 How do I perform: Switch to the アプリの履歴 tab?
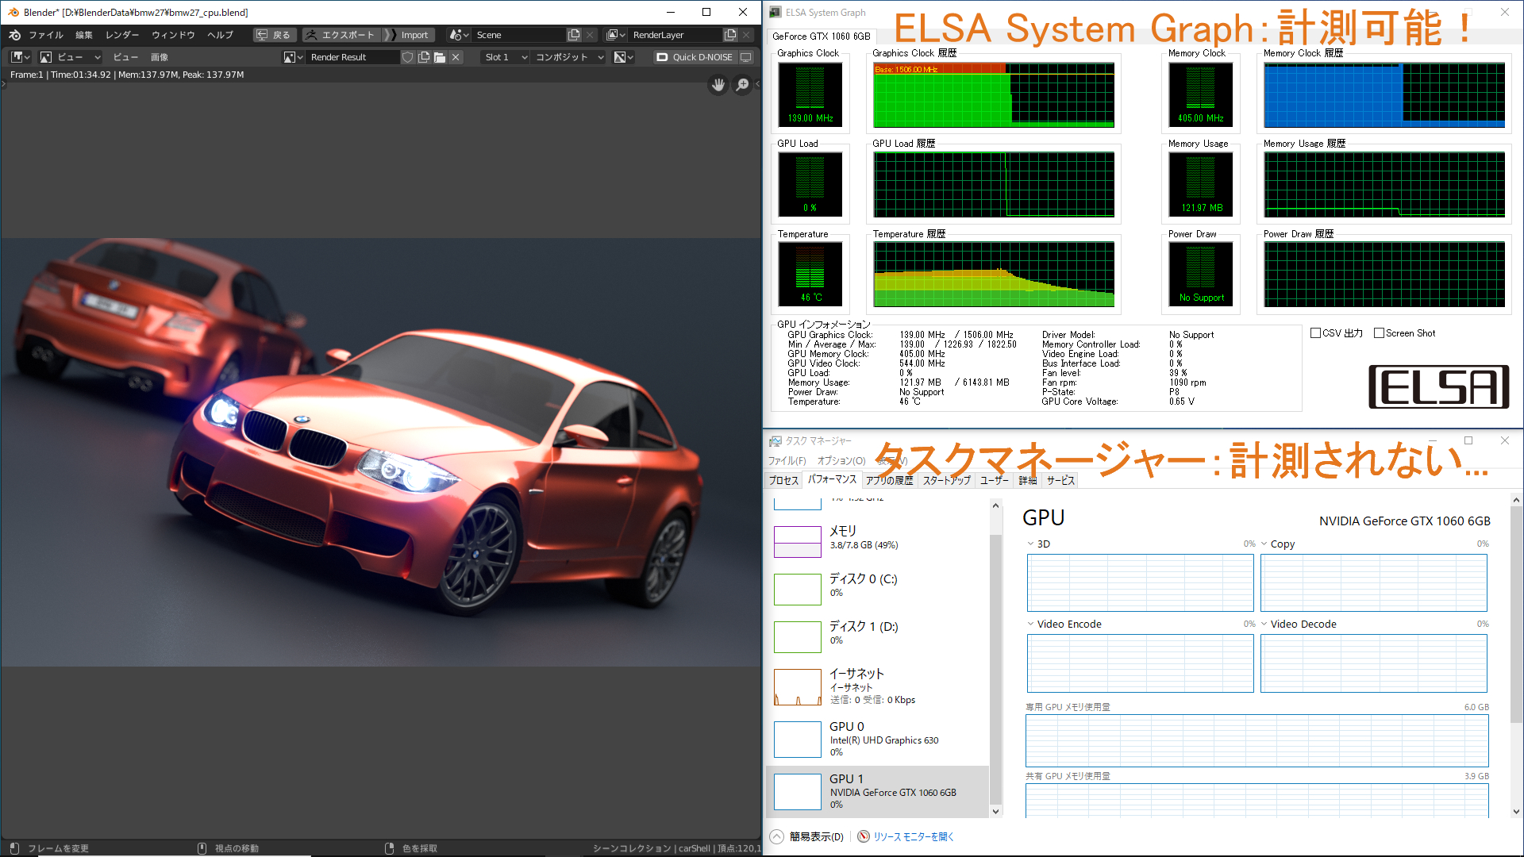tap(889, 480)
